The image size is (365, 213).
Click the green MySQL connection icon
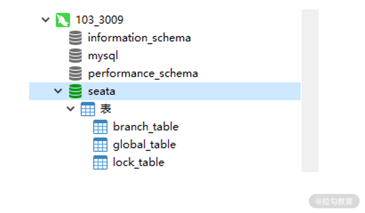[63, 20]
